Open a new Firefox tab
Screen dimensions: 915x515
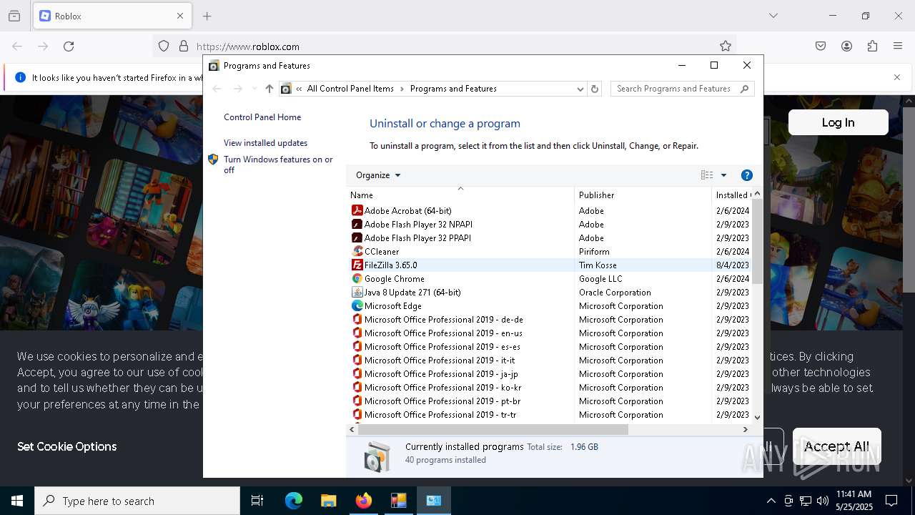[x=207, y=16]
